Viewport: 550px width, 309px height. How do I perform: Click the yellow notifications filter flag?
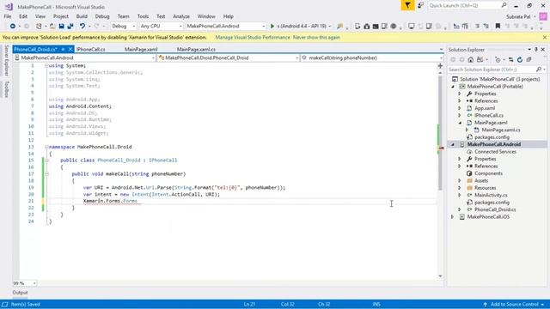(x=407, y=5)
